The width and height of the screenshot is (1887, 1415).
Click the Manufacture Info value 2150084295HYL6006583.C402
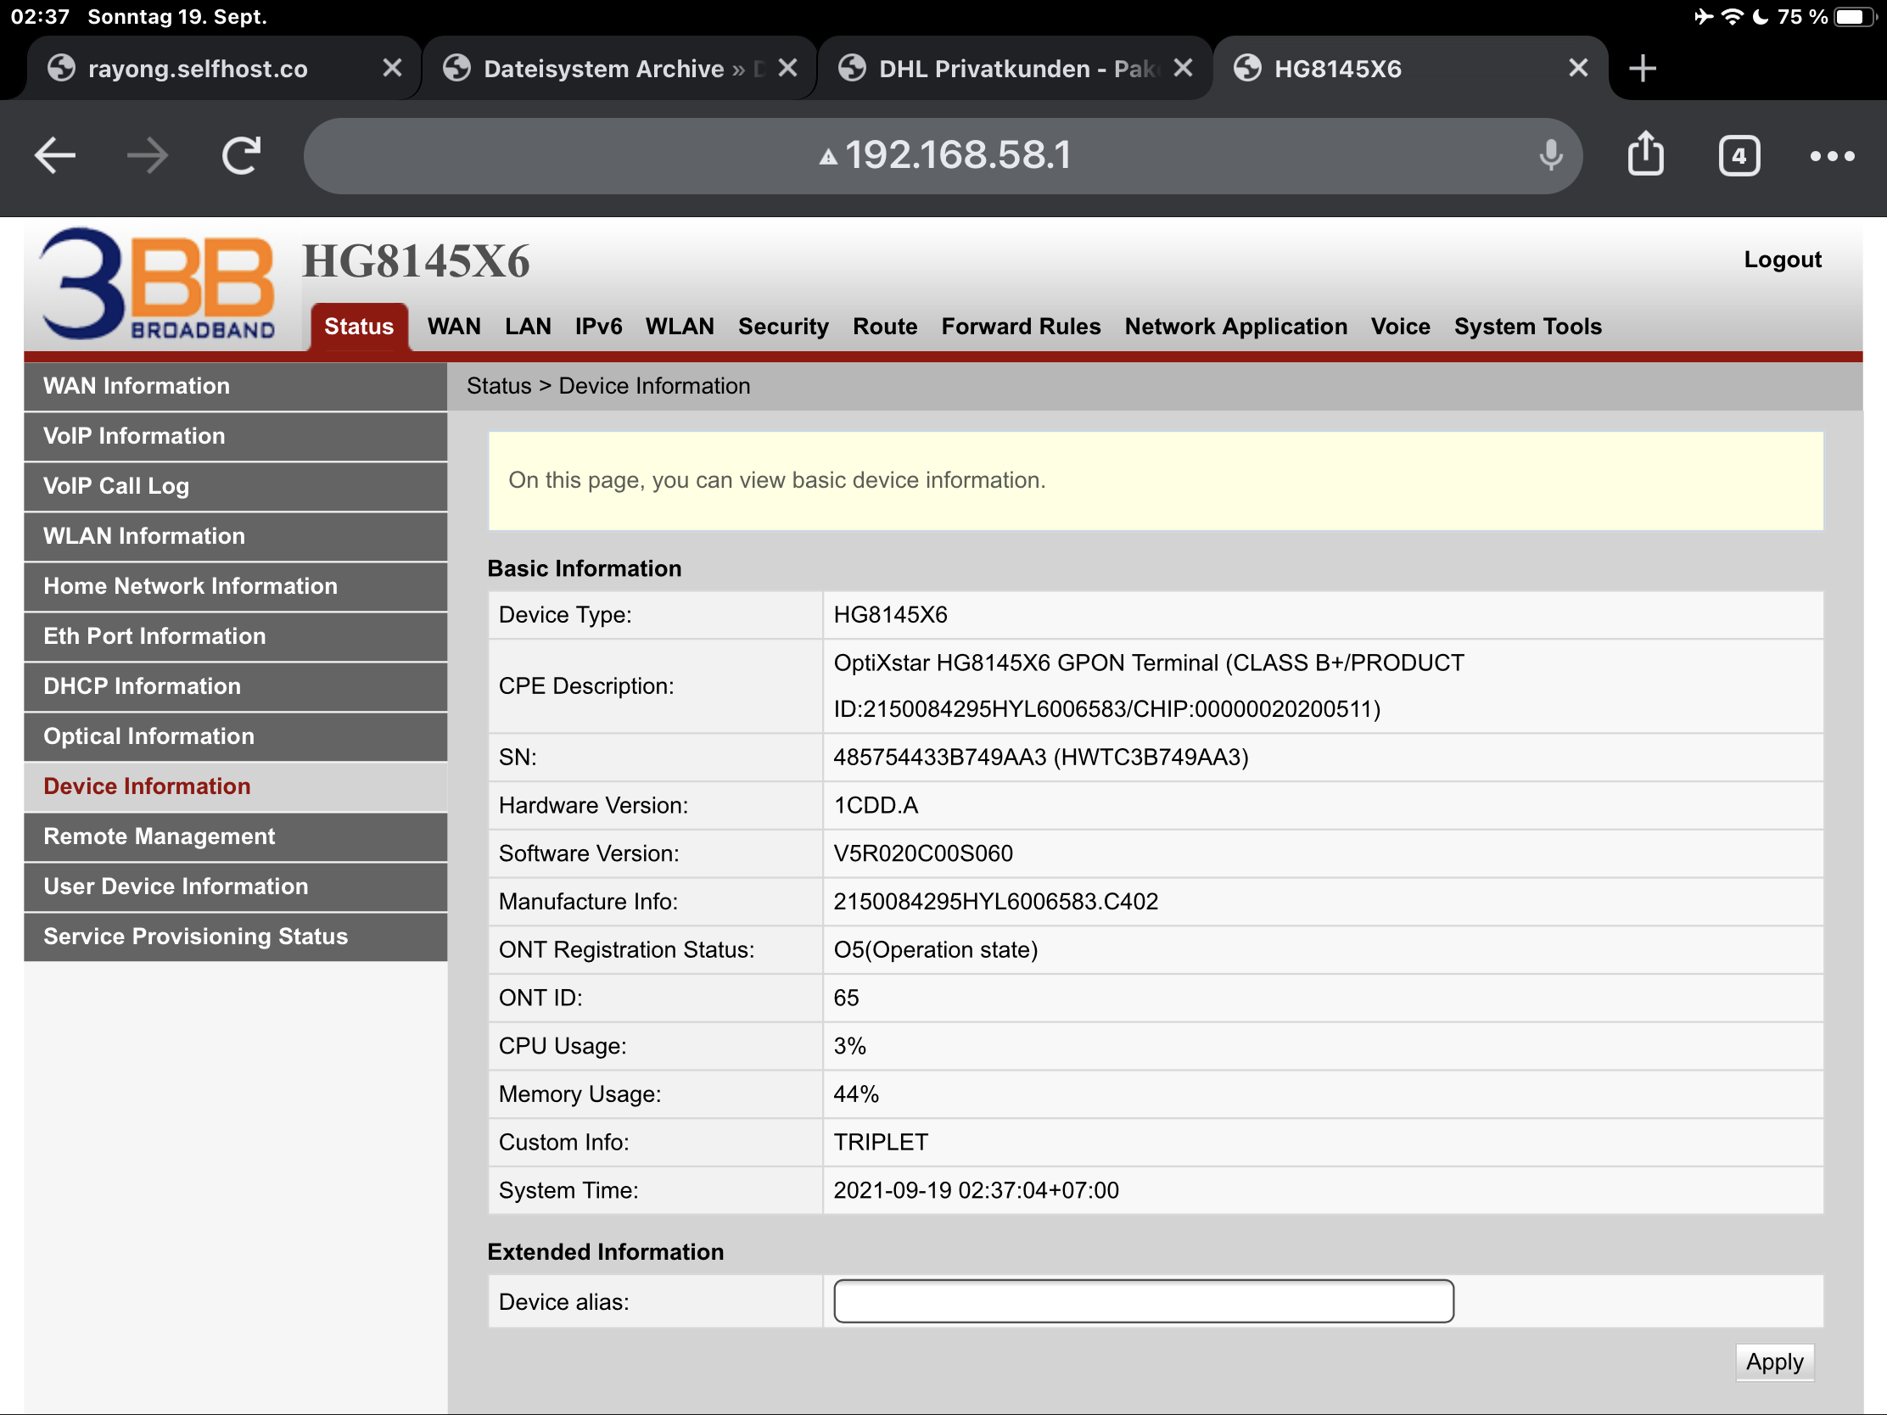click(x=995, y=903)
